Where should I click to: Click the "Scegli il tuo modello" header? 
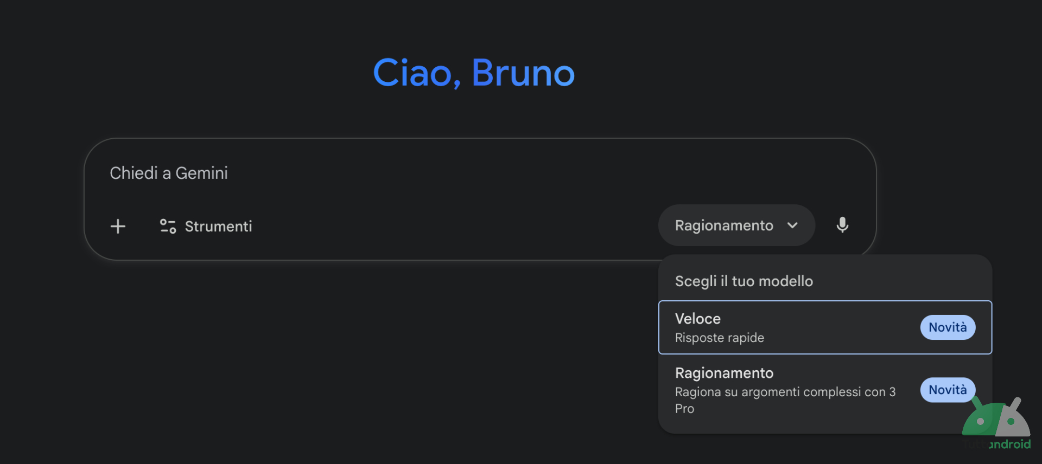pyautogui.click(x=744, y=281)
